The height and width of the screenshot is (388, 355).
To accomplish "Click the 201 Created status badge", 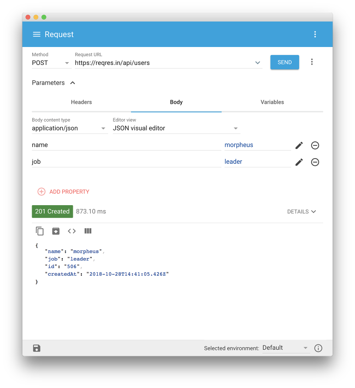I will click(52, 211).
